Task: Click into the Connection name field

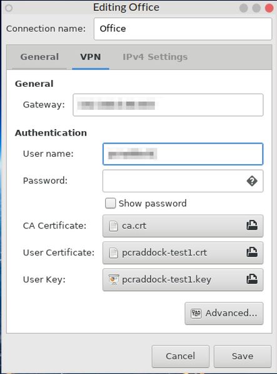Action: click(x=183, y=29)
